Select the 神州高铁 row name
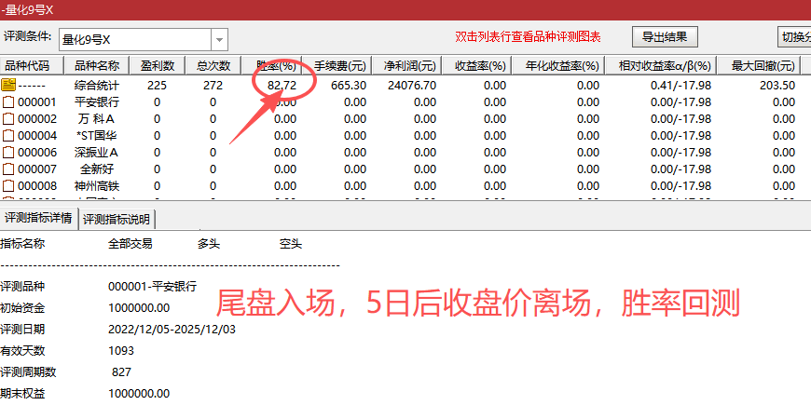This screenshot has height=405, width=811. tap(97, 185)
